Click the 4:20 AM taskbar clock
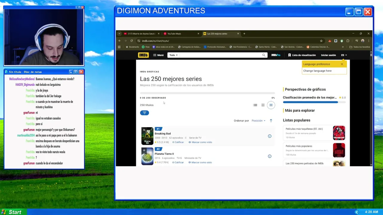 371,212
